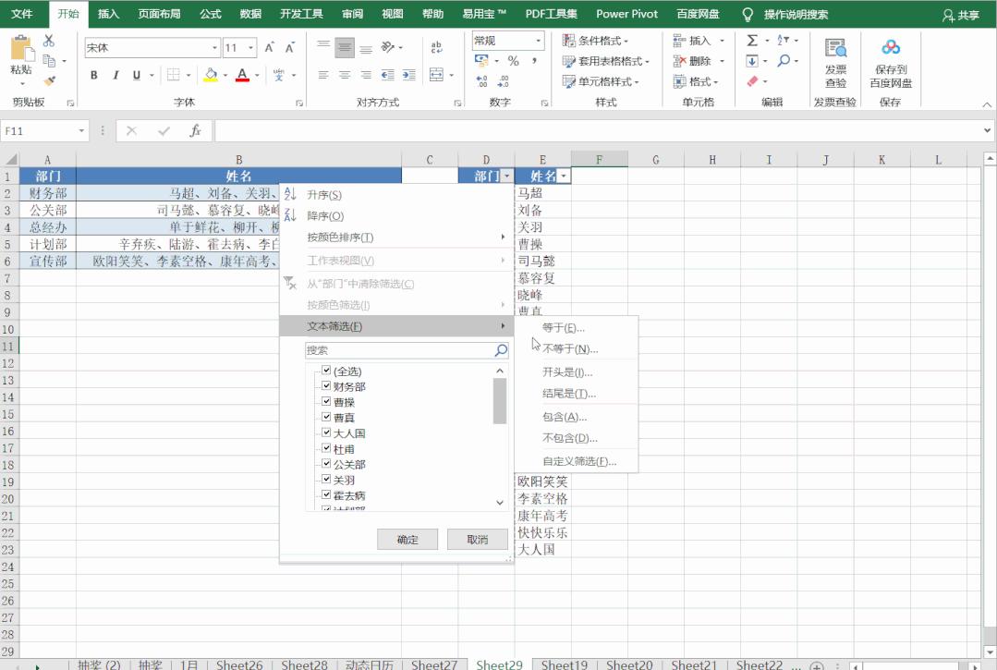
Task: Click the 确定 button to apply filter
Action: 407,539
